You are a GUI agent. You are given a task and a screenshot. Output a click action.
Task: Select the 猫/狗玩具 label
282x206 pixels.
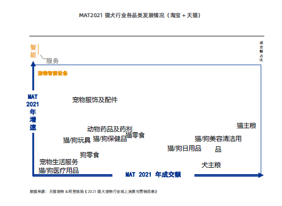[77, 140]
